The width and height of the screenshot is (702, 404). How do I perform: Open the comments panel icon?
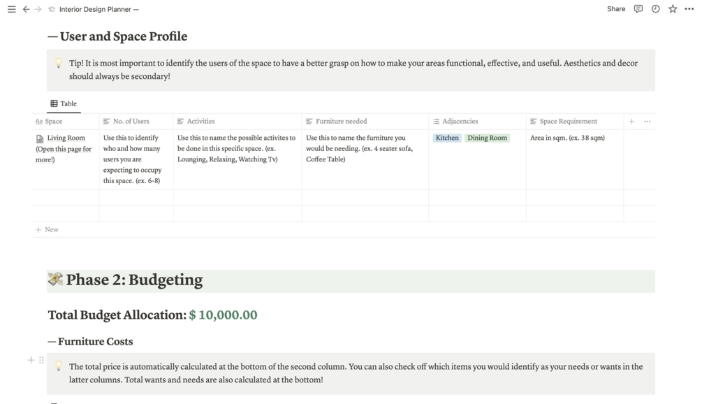click(x=638, y=9)
